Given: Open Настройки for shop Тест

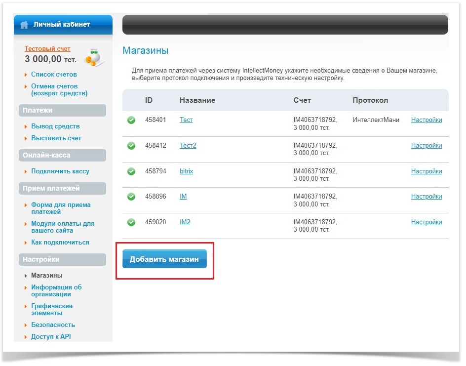Looking at the screenshot, I should point(427,120).
